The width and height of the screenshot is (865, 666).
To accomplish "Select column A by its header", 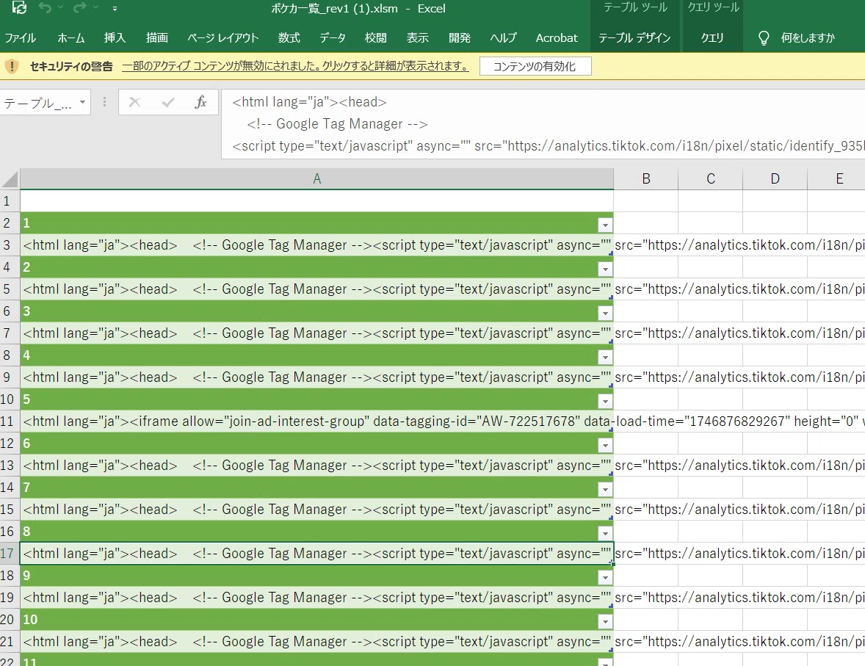I will pyautogui.click(x=316, y=178).
